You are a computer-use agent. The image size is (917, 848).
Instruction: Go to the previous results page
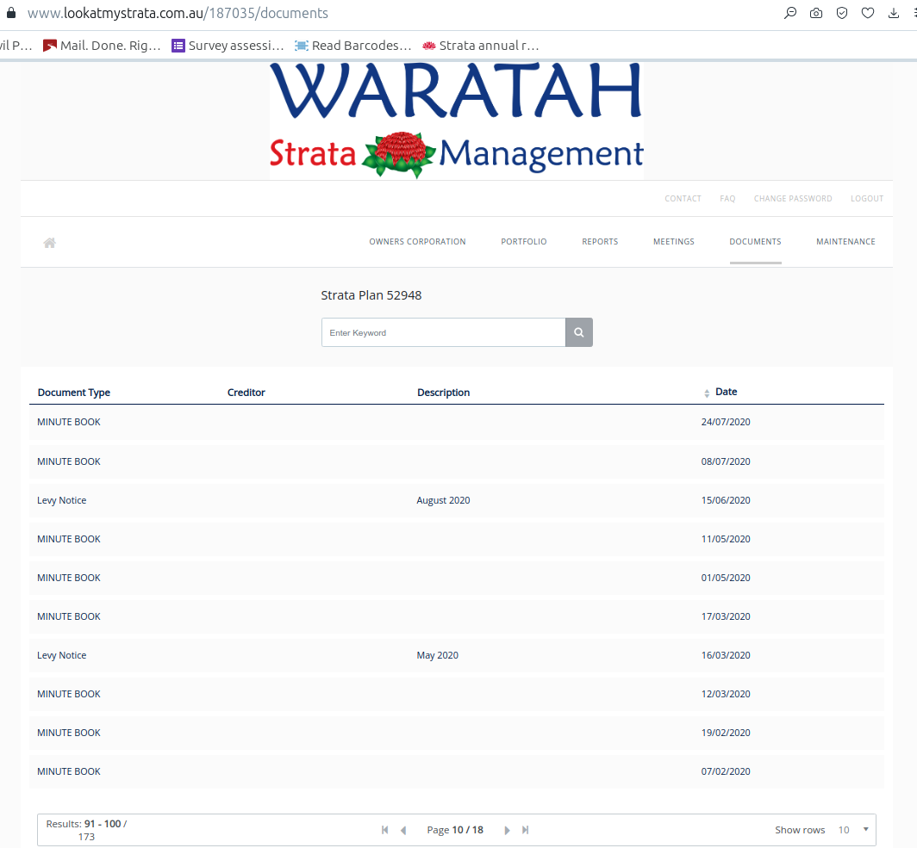click(403, 830)
